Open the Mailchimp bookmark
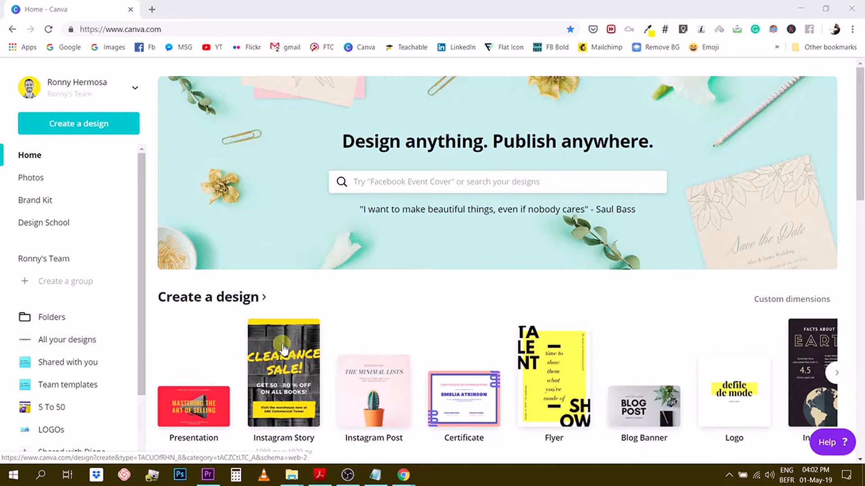Screen dimensions: 865x486 click(600, 47)
